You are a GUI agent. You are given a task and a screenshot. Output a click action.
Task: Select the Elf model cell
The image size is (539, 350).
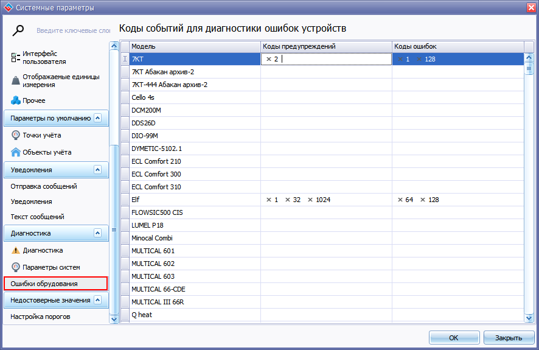(x=195, y=200)
